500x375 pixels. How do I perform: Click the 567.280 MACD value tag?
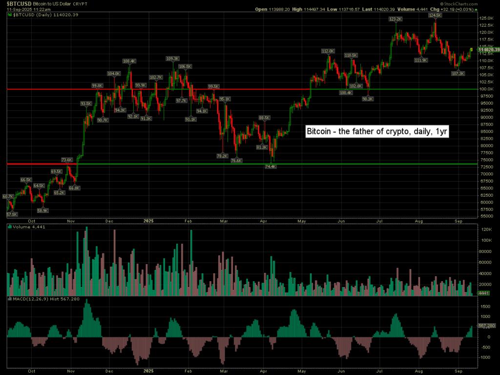point(486,326)
